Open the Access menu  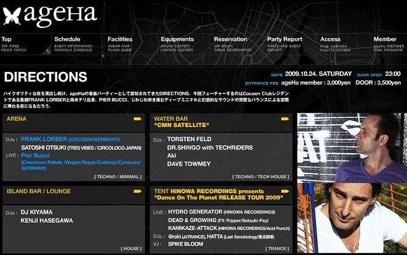[x=331, y=39]
